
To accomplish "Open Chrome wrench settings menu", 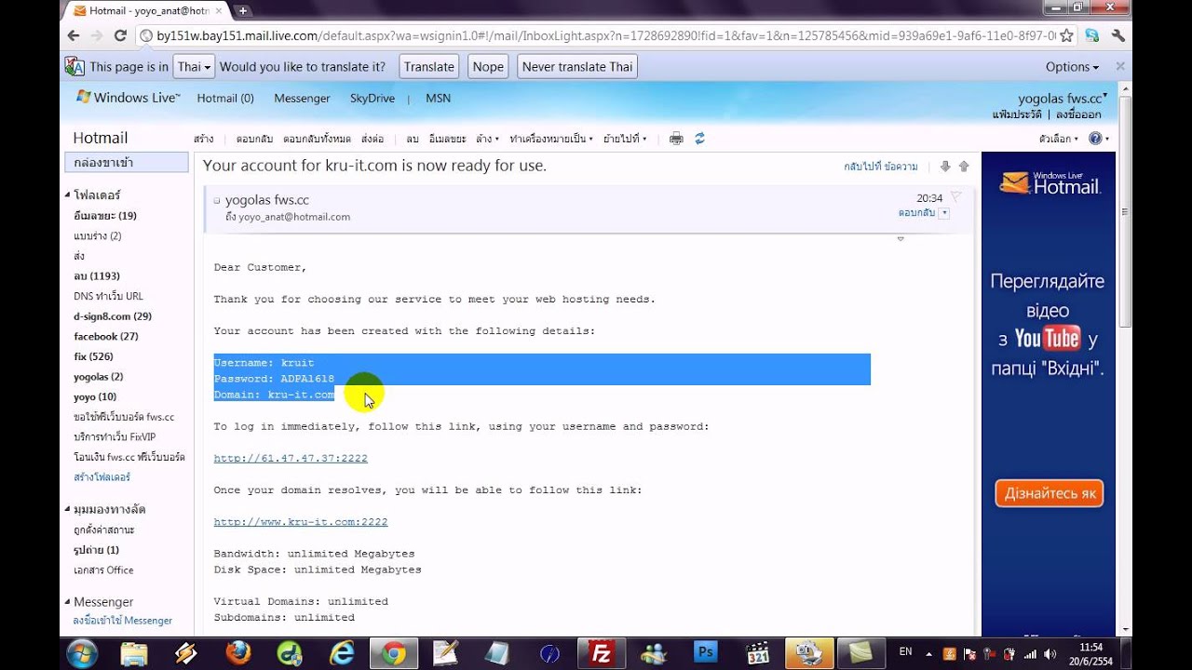I will click(x=1118, y=35).
